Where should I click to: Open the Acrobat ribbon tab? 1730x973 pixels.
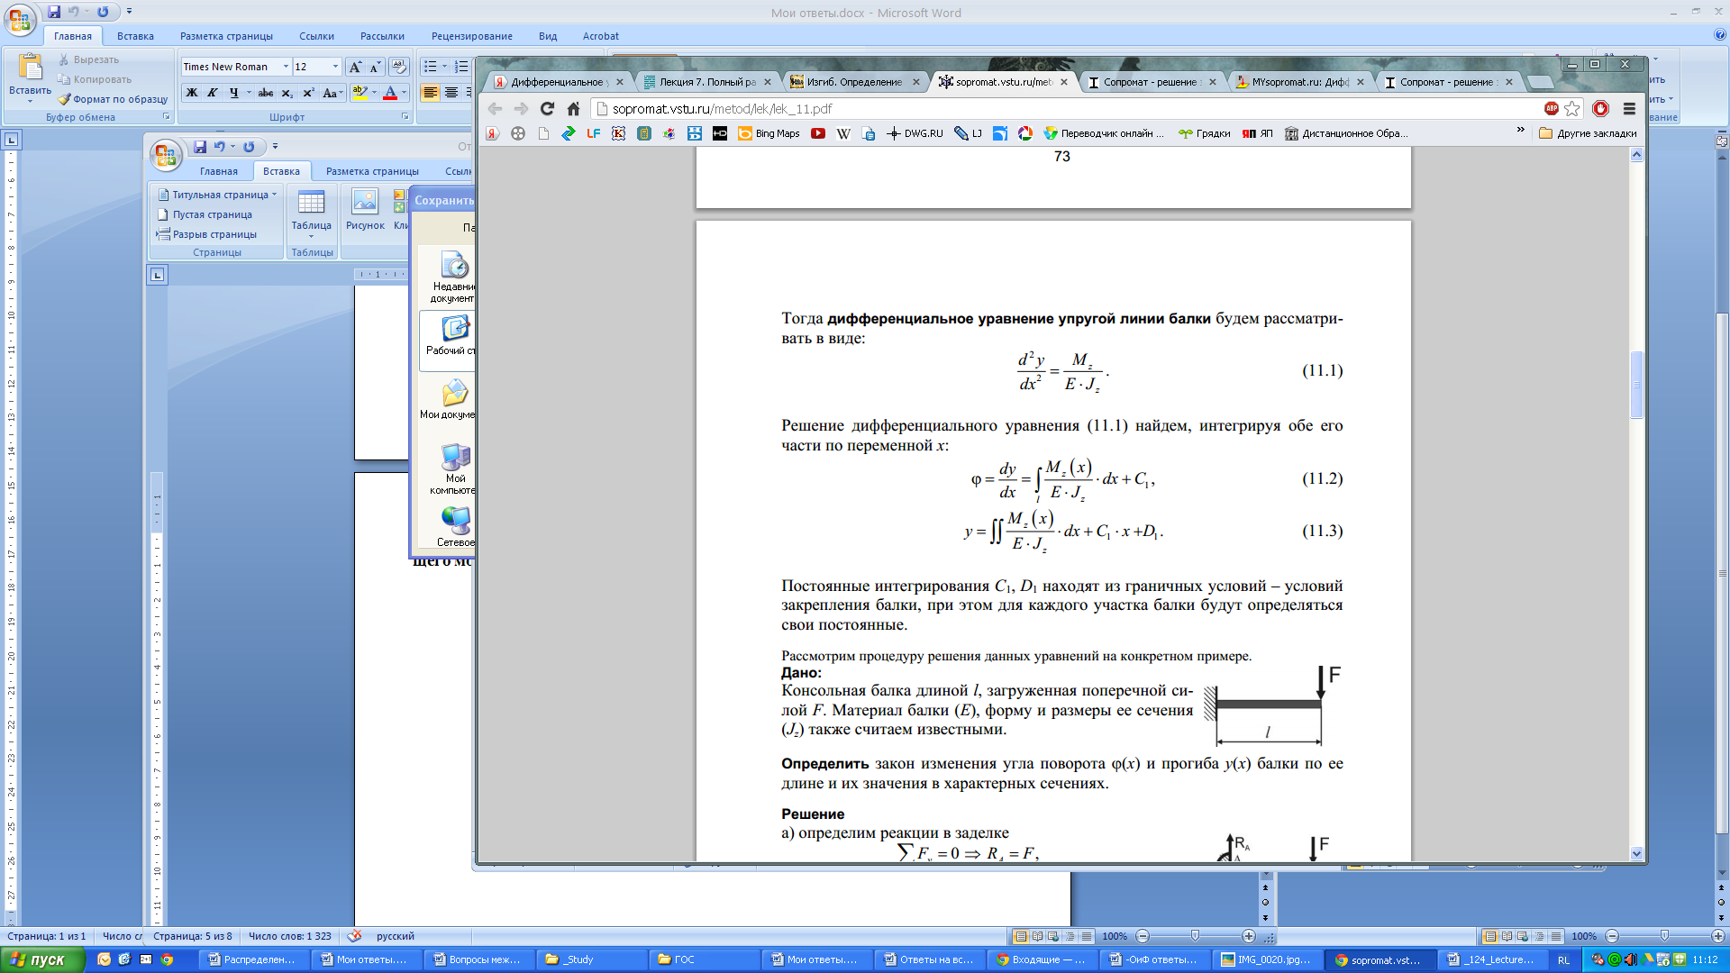pos(600,36)
